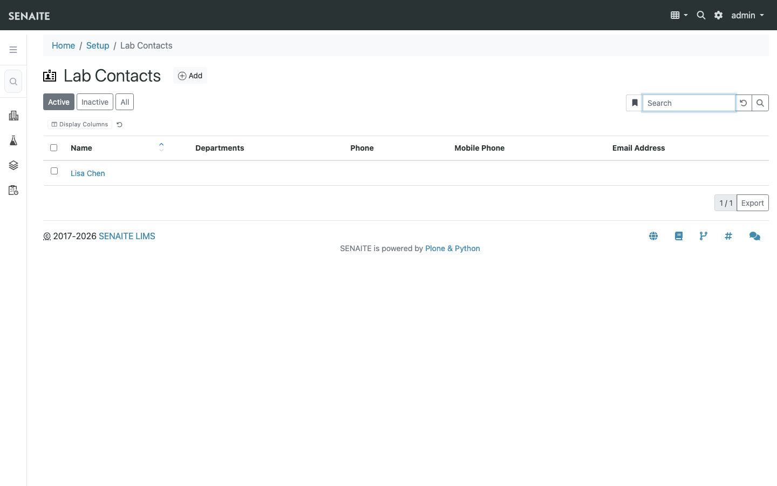The height and width of the screenshot is (486, 777).
Task: Go to Setup in the breadcrumb
Action: [x=98, y=45]
